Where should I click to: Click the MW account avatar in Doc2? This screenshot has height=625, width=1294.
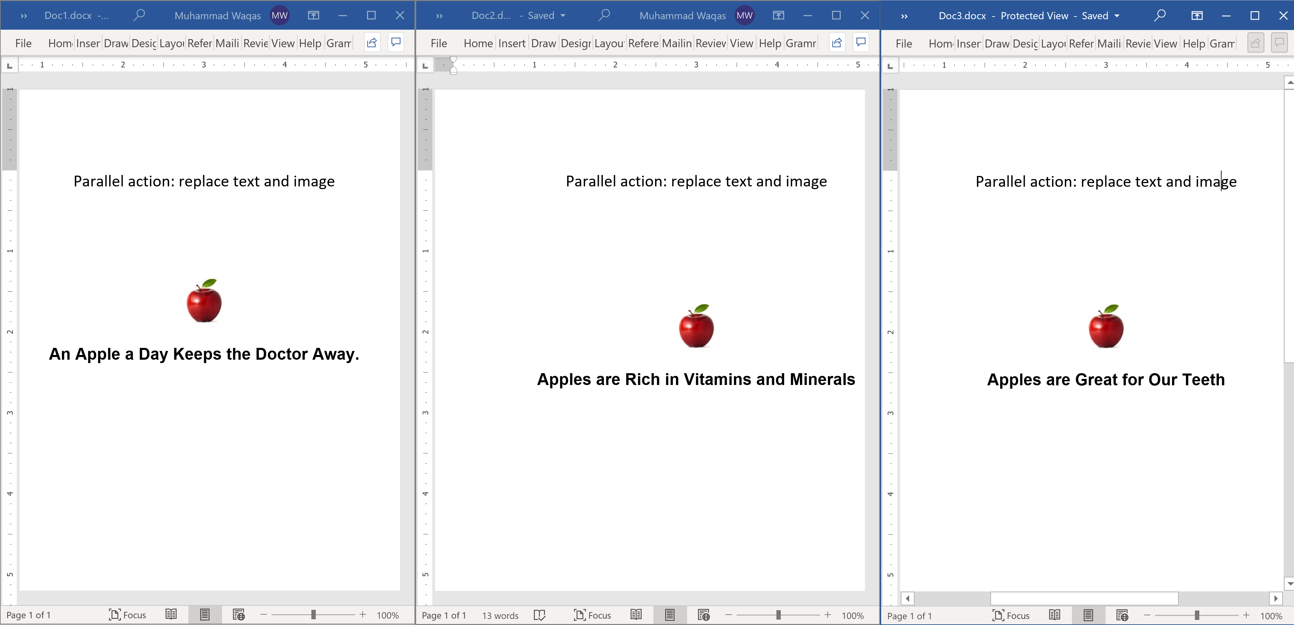click(744, 16)
